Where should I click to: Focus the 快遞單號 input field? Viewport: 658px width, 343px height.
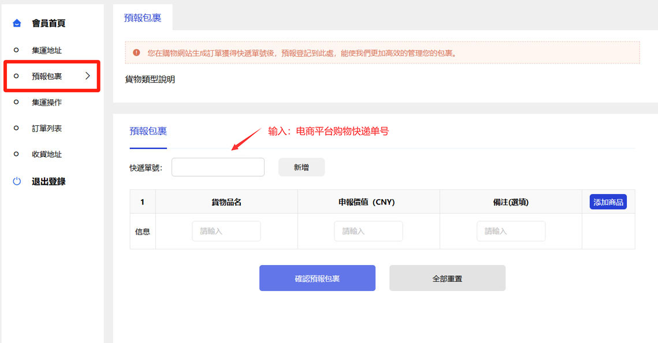218,167
